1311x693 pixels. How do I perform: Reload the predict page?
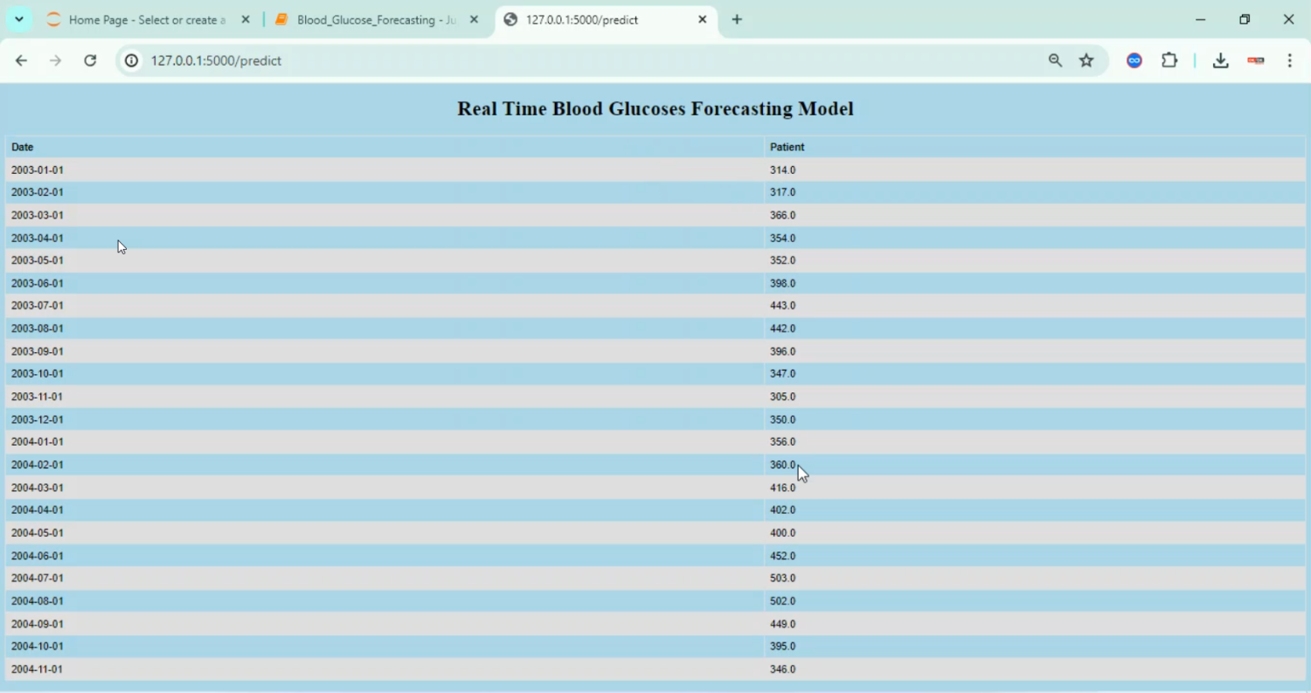[90, 60]
